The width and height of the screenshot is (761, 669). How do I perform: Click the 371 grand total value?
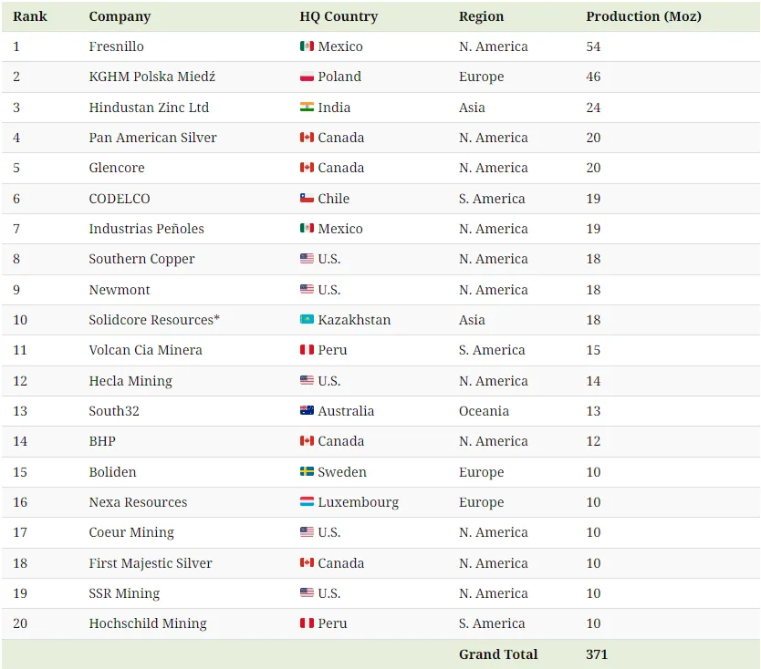[x=597, y=654]
